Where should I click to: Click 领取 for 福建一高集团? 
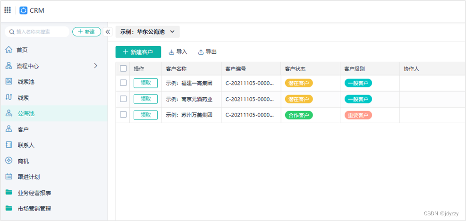145,83
